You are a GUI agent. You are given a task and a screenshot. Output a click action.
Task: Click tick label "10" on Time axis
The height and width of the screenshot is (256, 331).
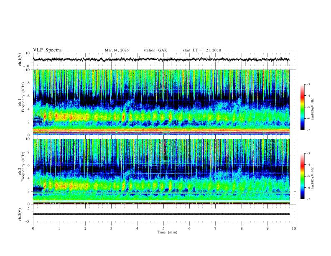point(294,228)
